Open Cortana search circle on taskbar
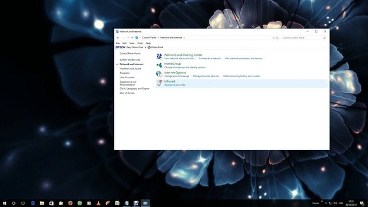Screen dimensions: 368x207 [14, 203]
